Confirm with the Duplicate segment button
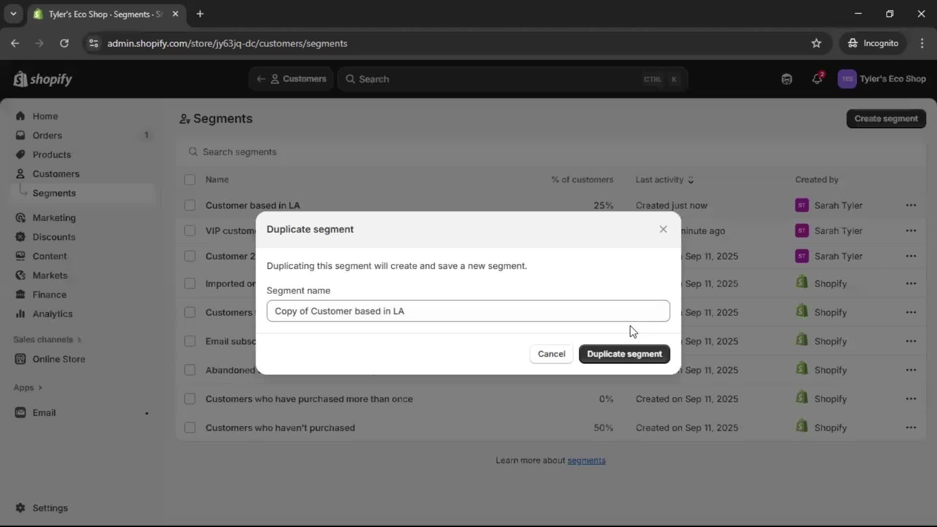Image resolution: width=937 pixels, height=527 pixels. click(624, 354)
